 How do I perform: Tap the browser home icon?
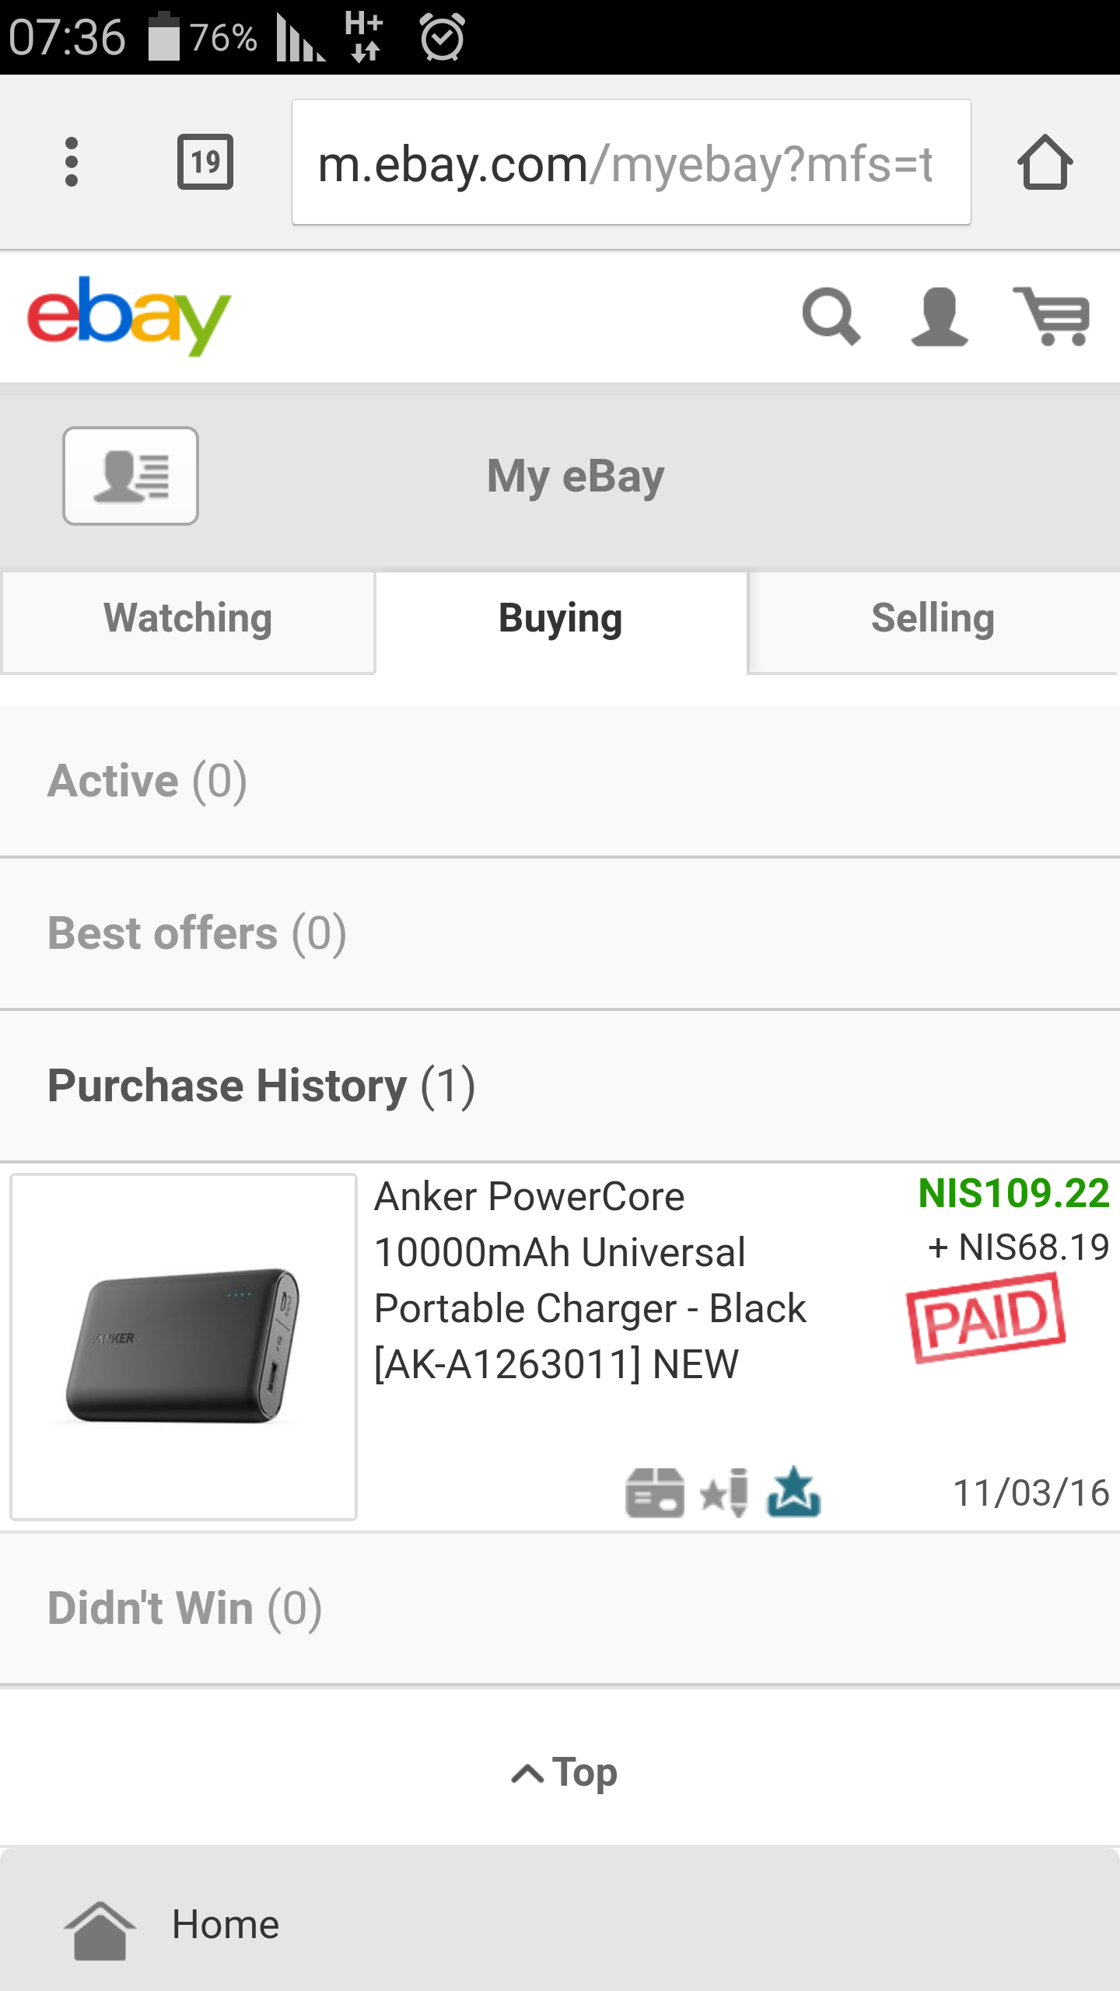point(1045,163)
